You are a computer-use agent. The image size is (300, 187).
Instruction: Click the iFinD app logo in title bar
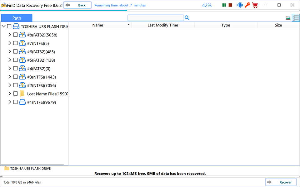[x=3, y=5]
